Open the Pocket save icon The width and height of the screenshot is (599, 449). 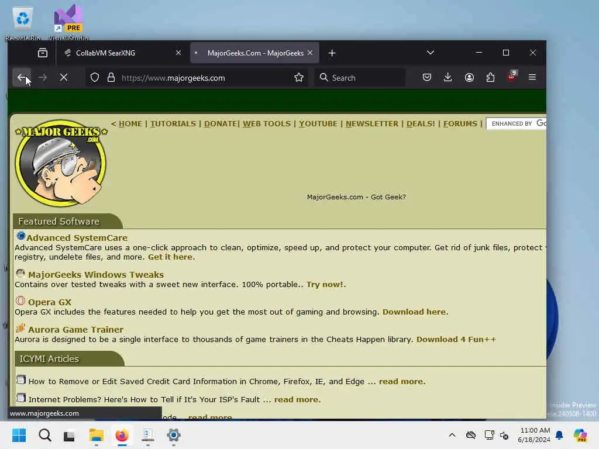426,78
